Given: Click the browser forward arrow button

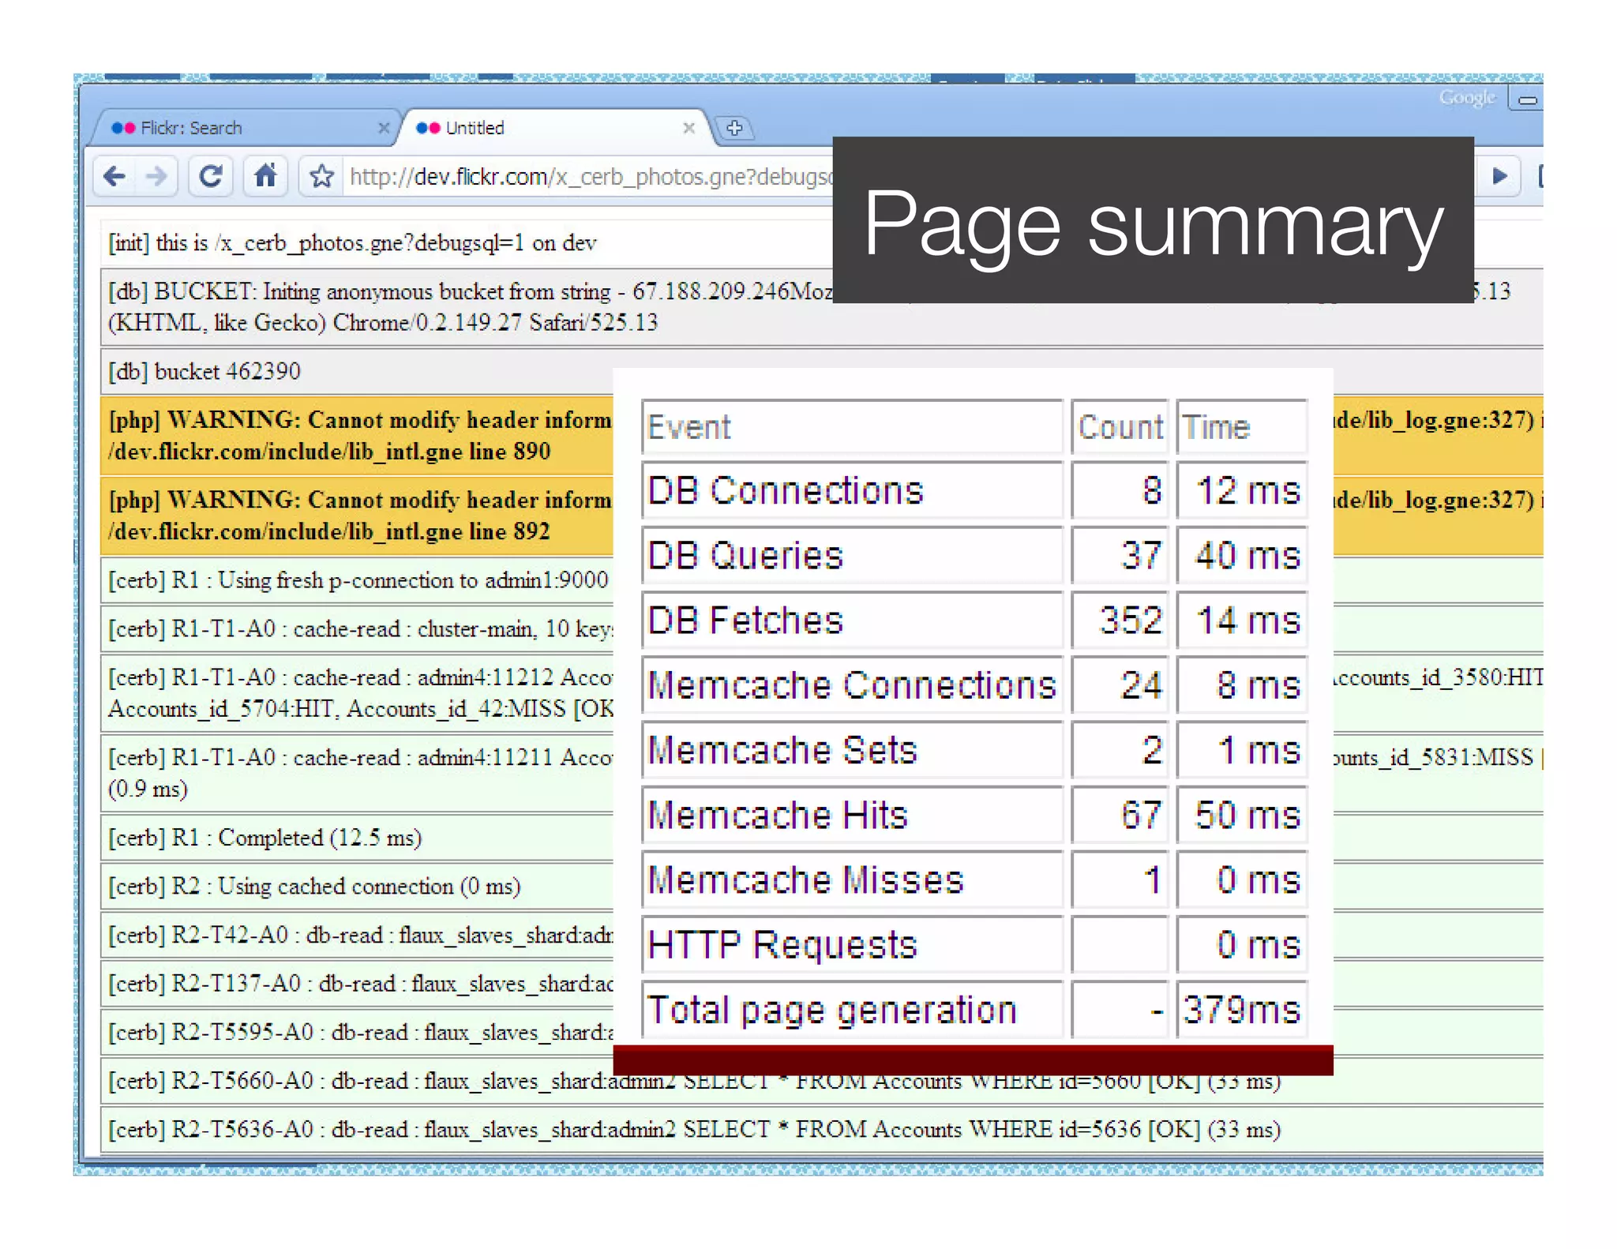Looking at the screenshot, I should point(156,176).
